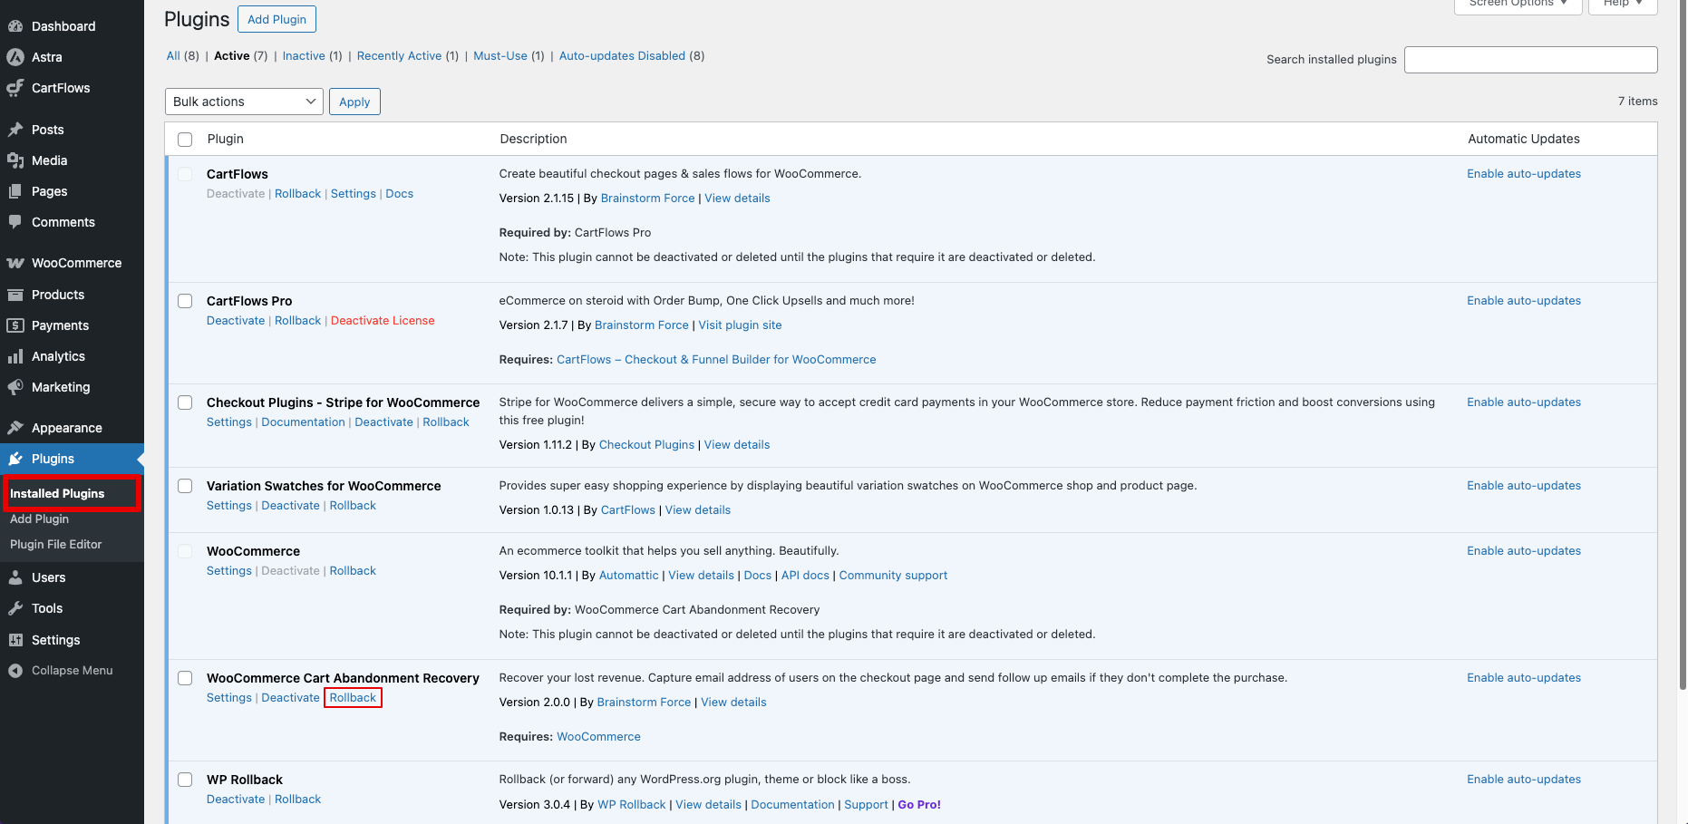
Task: Open the Bulk actions dropdown
Action: click(244, 102)
